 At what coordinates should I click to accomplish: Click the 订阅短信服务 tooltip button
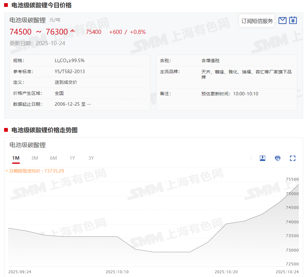(257, 21)
